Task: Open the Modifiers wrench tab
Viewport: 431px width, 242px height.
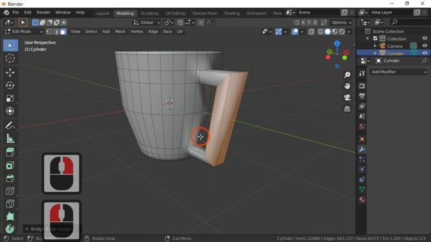Action: [362, 149]
